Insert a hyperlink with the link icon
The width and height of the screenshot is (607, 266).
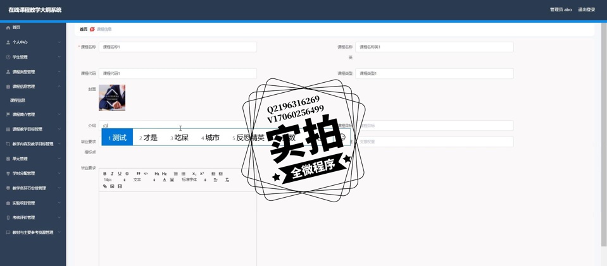tap(105, 186)
